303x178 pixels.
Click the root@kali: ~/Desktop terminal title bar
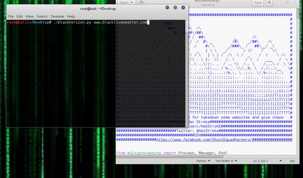coord(98,9)
